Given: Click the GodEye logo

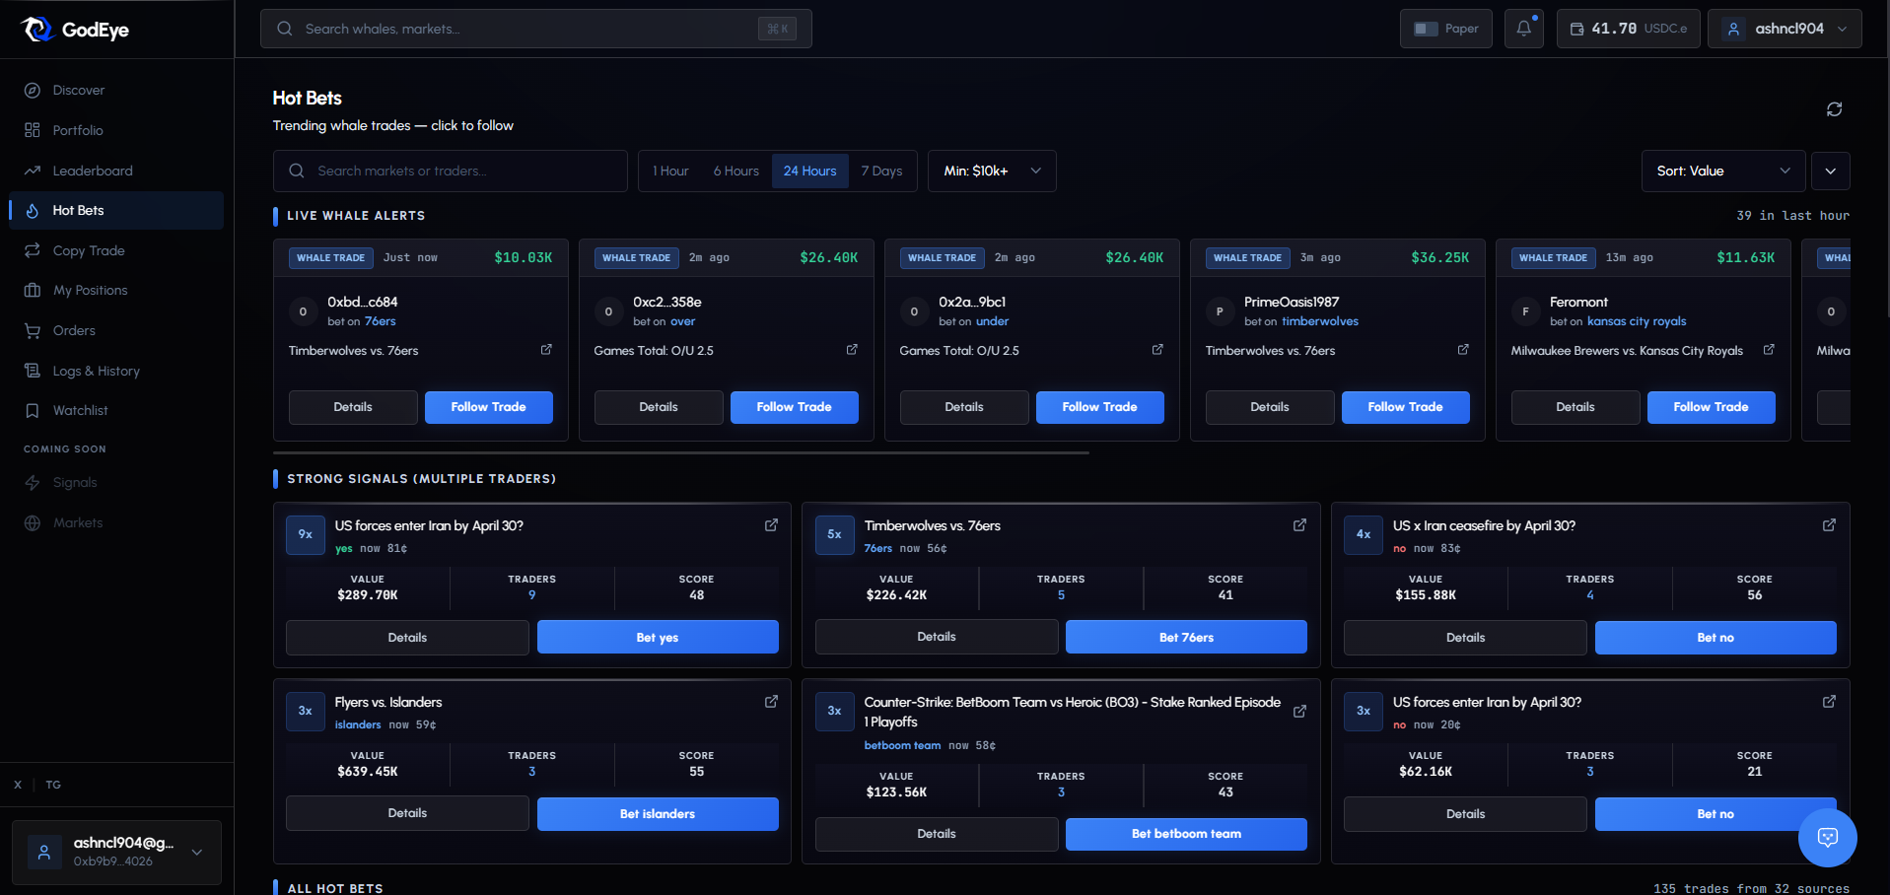Looking at the screenshot, I should click(x=76, y=30).
